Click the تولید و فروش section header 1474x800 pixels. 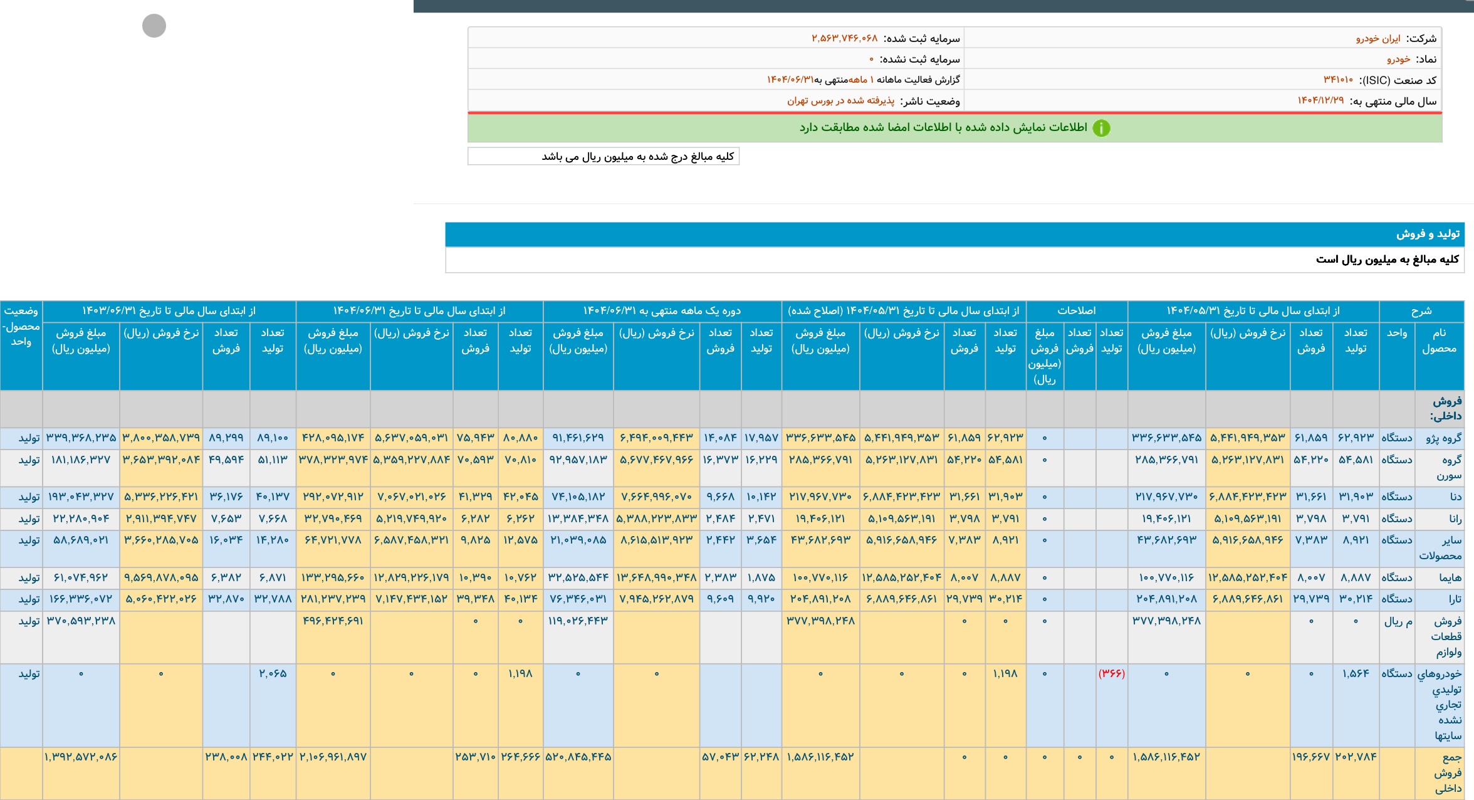[1428, 234]
